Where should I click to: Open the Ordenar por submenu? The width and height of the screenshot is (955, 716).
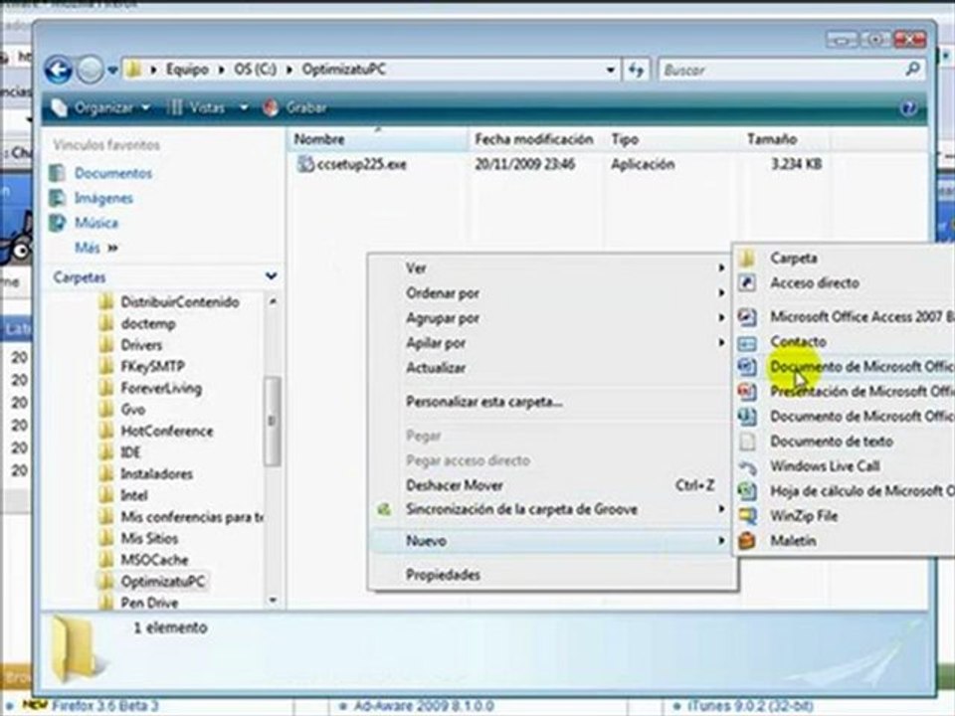pyautogui.click(x=552, y=292)
